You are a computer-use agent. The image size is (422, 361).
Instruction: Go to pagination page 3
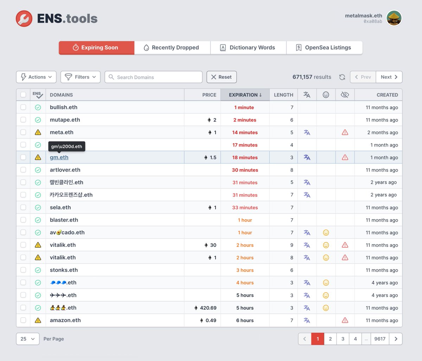point(343,339)
